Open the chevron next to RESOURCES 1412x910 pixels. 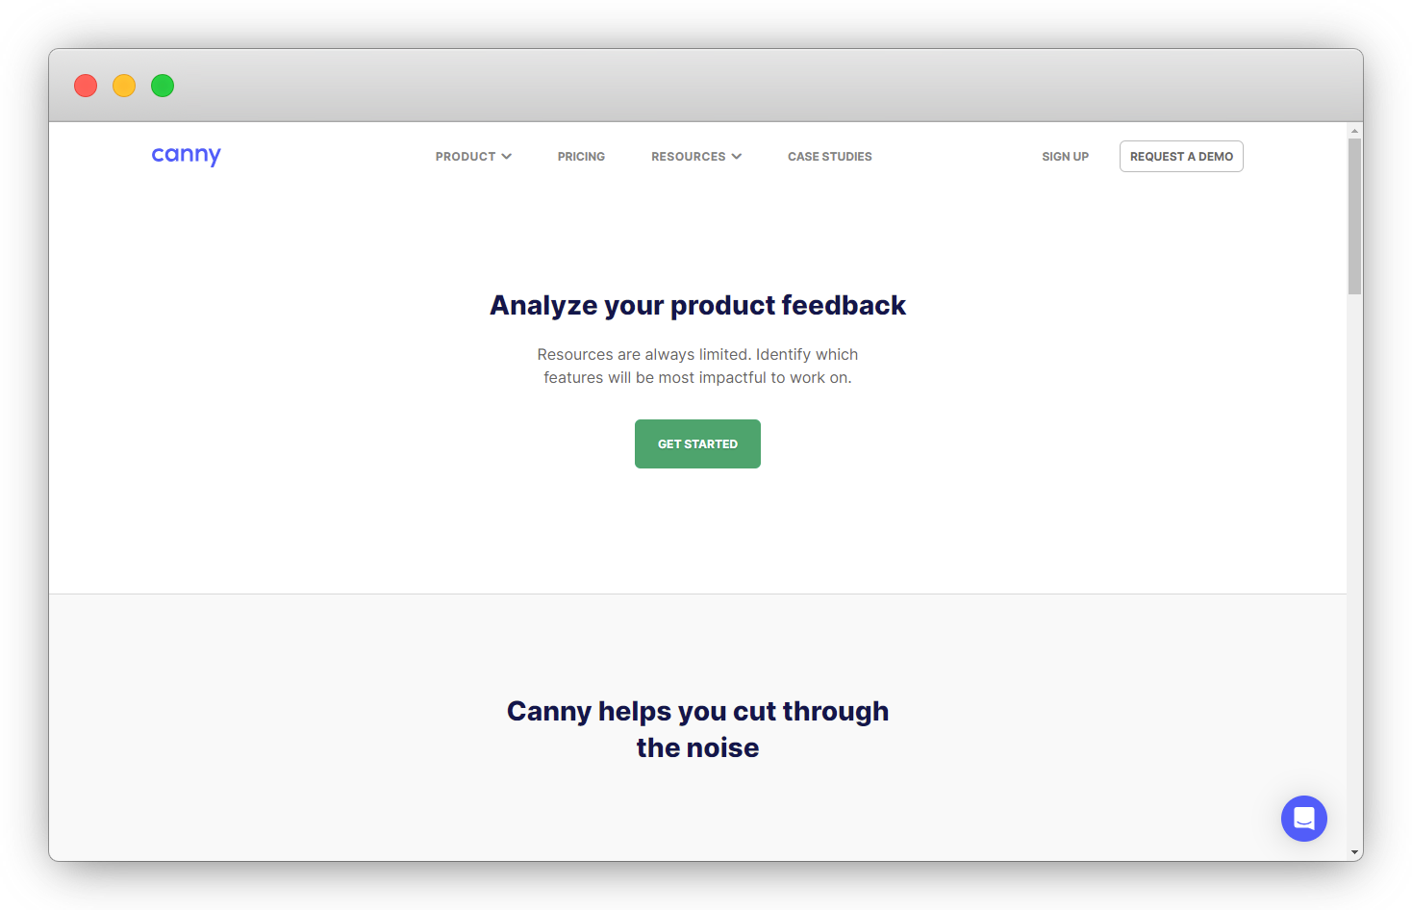(737, 156)
